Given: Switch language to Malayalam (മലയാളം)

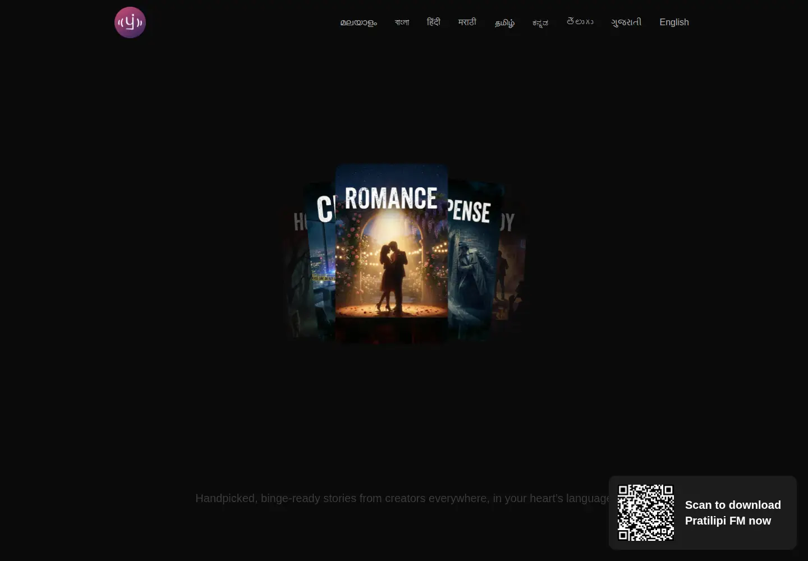Looking at the screenshot, I should (x=359, y=22).
